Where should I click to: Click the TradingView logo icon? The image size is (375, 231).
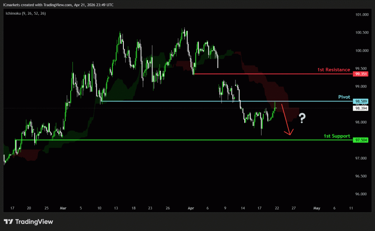pos(8,221)
